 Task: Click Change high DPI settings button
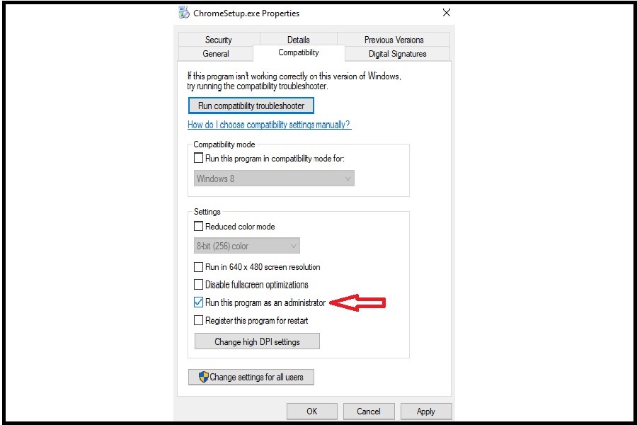(257, 341)
